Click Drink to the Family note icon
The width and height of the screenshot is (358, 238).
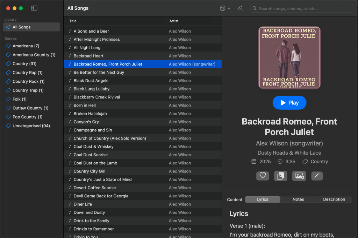coord(70,220)
